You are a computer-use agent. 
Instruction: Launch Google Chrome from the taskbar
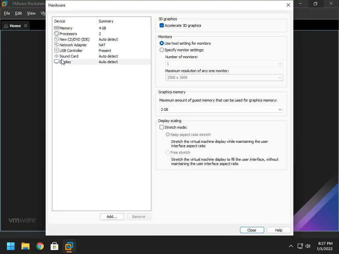40,246
